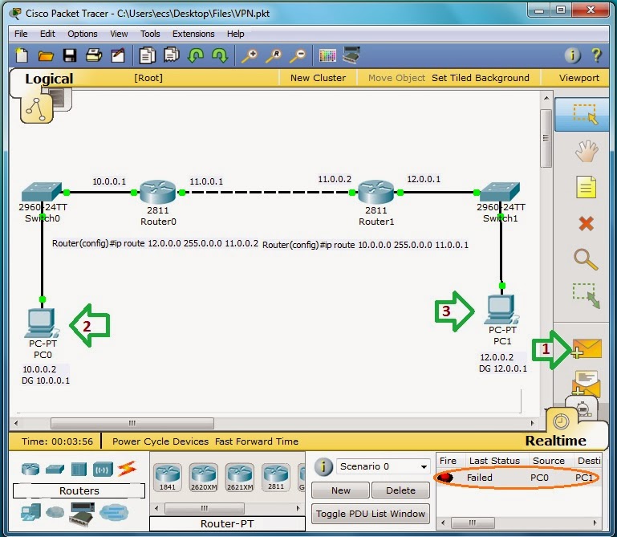Open the Edit menu

47,34
